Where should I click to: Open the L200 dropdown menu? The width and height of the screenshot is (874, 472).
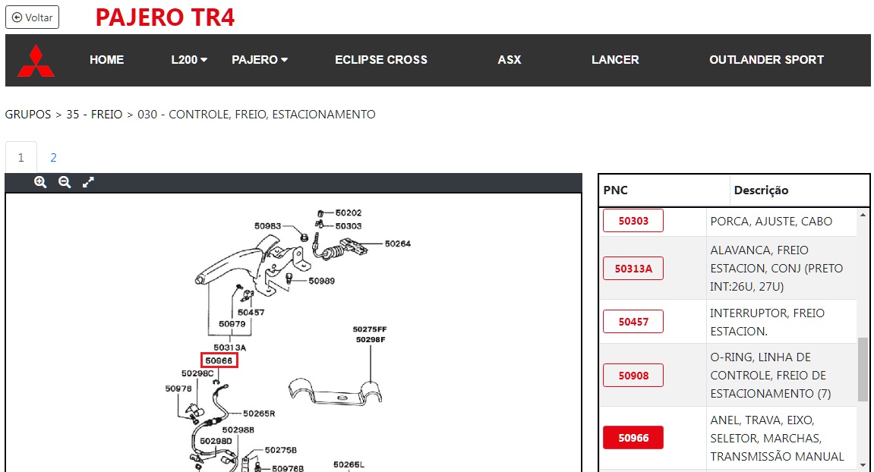189,60
